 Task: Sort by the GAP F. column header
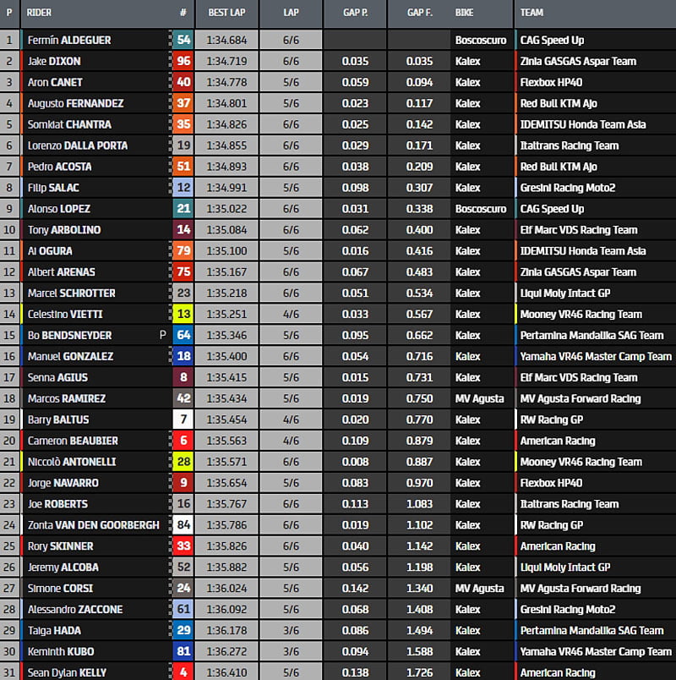point(419,13)
